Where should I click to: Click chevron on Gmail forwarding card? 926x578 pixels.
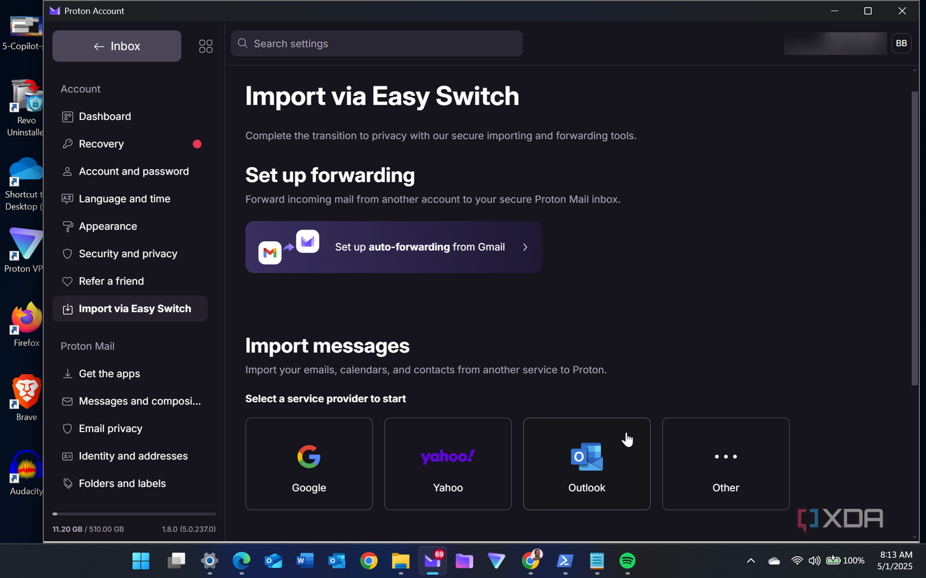tap(525, 247)
